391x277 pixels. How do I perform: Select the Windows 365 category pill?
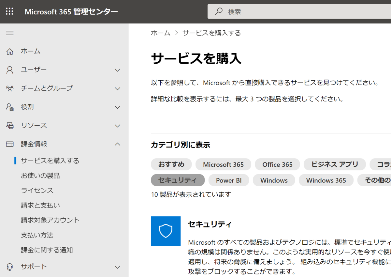[326, 180]
